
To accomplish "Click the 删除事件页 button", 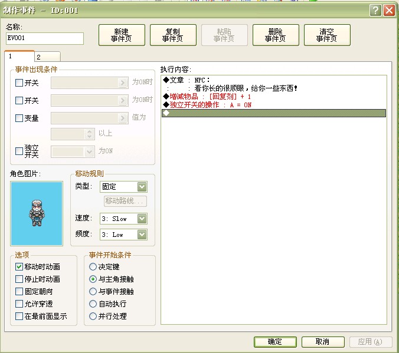I will 276,35.
